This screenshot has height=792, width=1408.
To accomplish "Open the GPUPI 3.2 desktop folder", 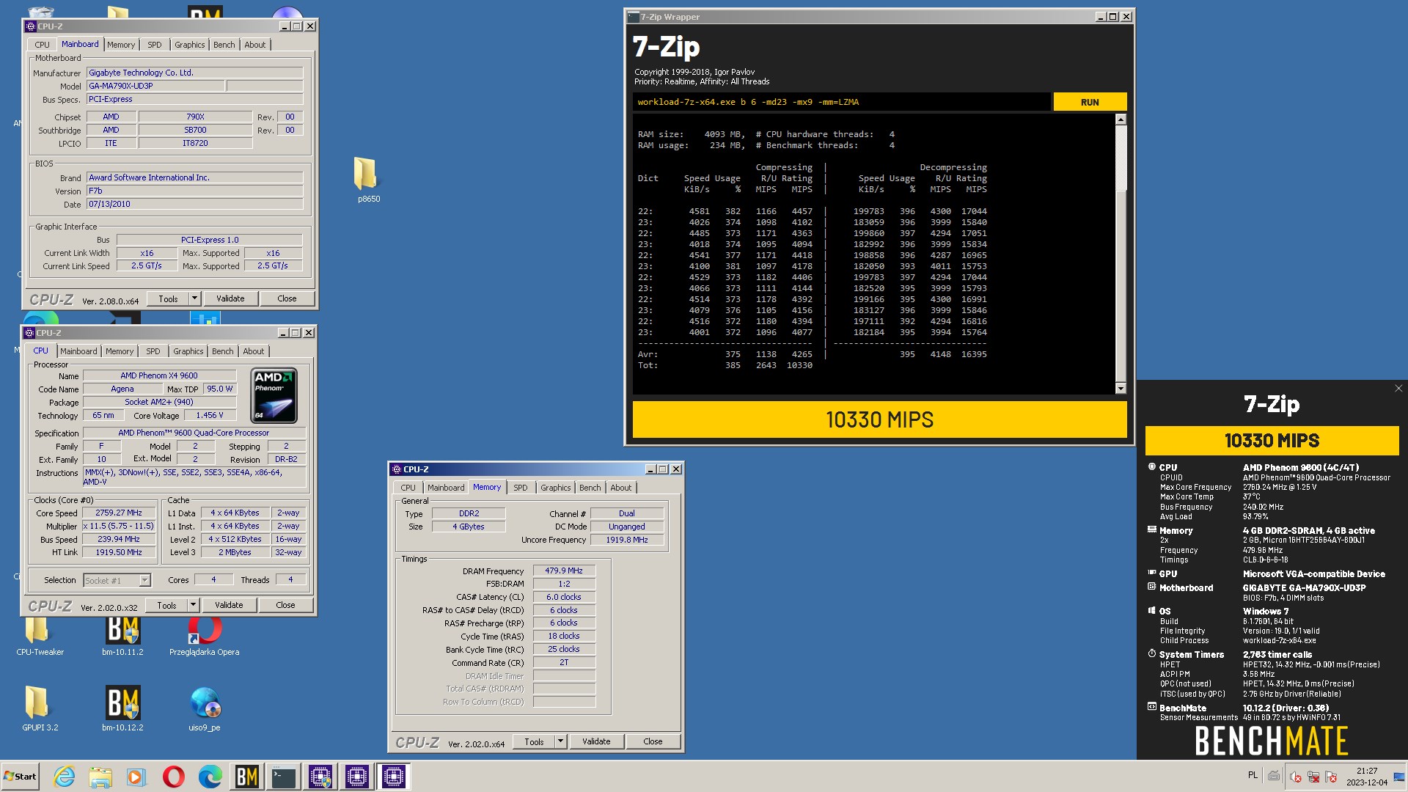I will 40,708.
